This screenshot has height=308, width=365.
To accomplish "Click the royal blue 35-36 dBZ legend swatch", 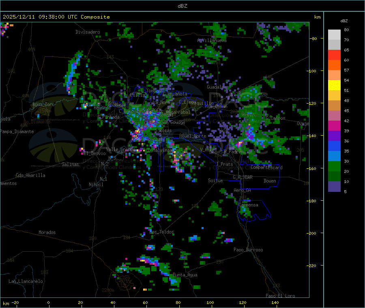I will click(334, 146).
